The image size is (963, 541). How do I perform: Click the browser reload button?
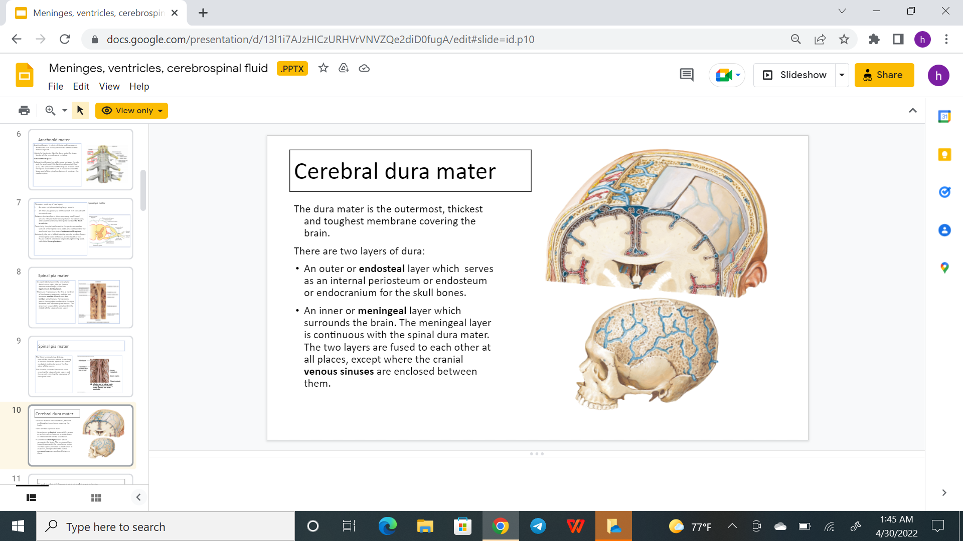point(65,39)
